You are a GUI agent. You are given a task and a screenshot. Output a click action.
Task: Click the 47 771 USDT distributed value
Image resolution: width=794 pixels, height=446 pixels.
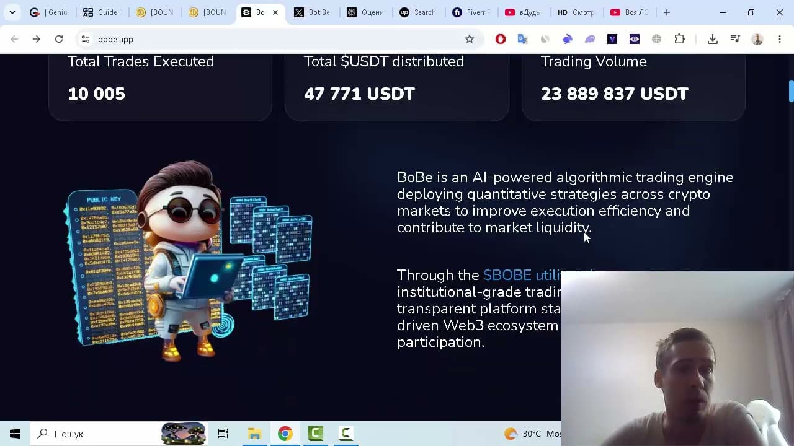(x=359, y=94)
